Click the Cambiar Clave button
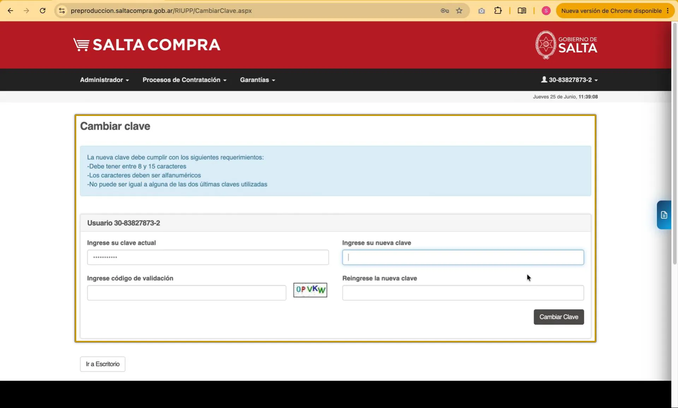The image size is (678, 408). tap(559, 317)
